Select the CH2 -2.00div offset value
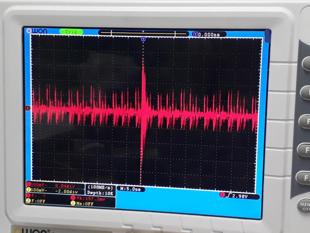This screenshot has width=310, height=233. 66,191
